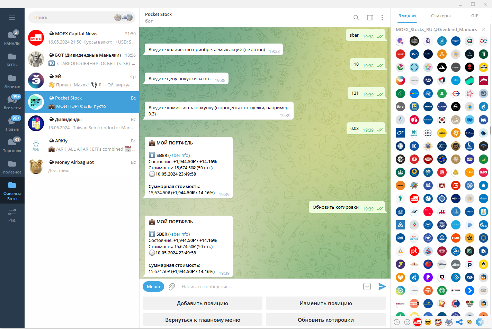492x329 pixels.
Task: Open the hamburger main menu
Action: click(12, 18)
